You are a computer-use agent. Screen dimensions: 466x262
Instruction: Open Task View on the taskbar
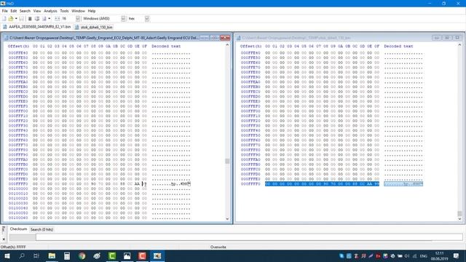click(36, 255)
